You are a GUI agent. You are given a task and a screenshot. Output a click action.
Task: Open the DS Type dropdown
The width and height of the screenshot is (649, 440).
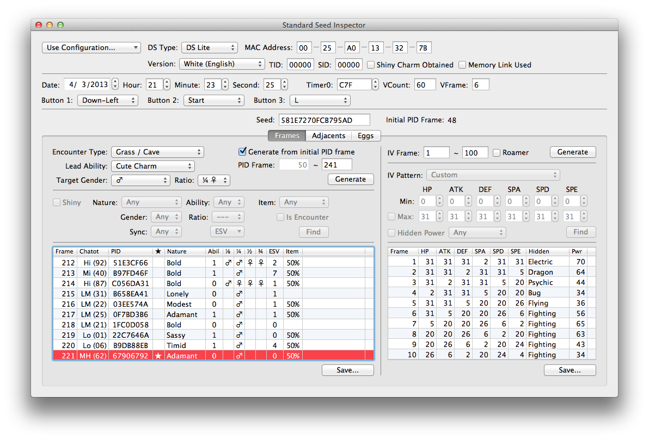[210, 47]
